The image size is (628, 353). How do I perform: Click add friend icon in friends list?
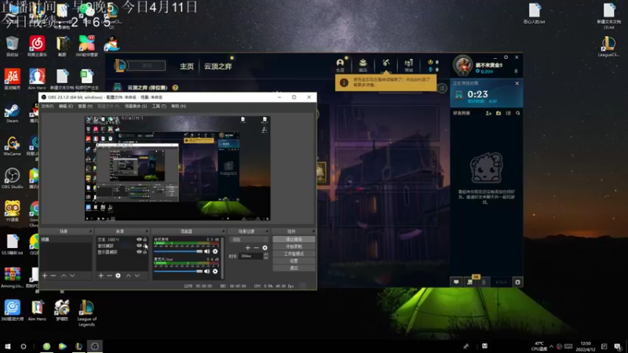tap(488, 113)
